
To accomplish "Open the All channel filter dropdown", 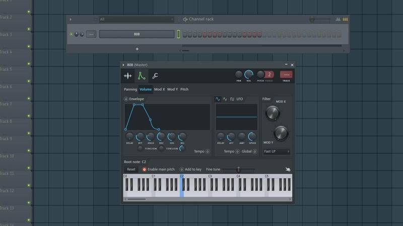I will click(136, 19).
